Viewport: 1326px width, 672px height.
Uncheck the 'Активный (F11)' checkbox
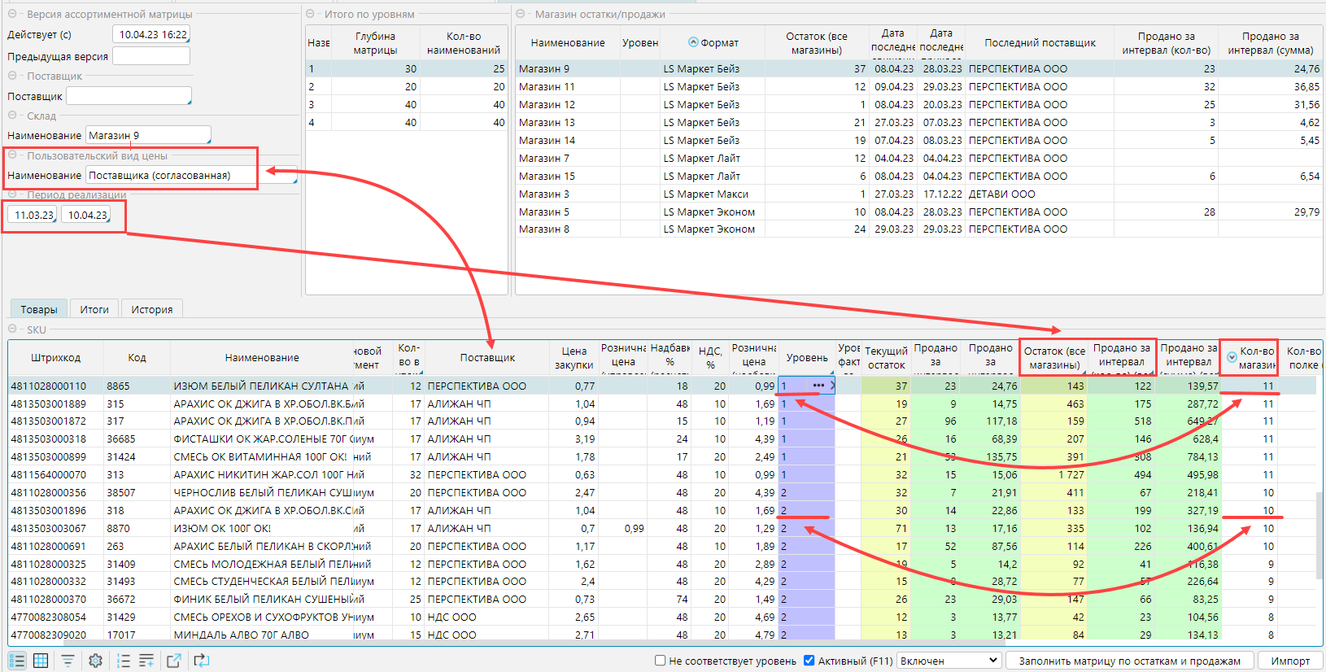pos(809,661)
